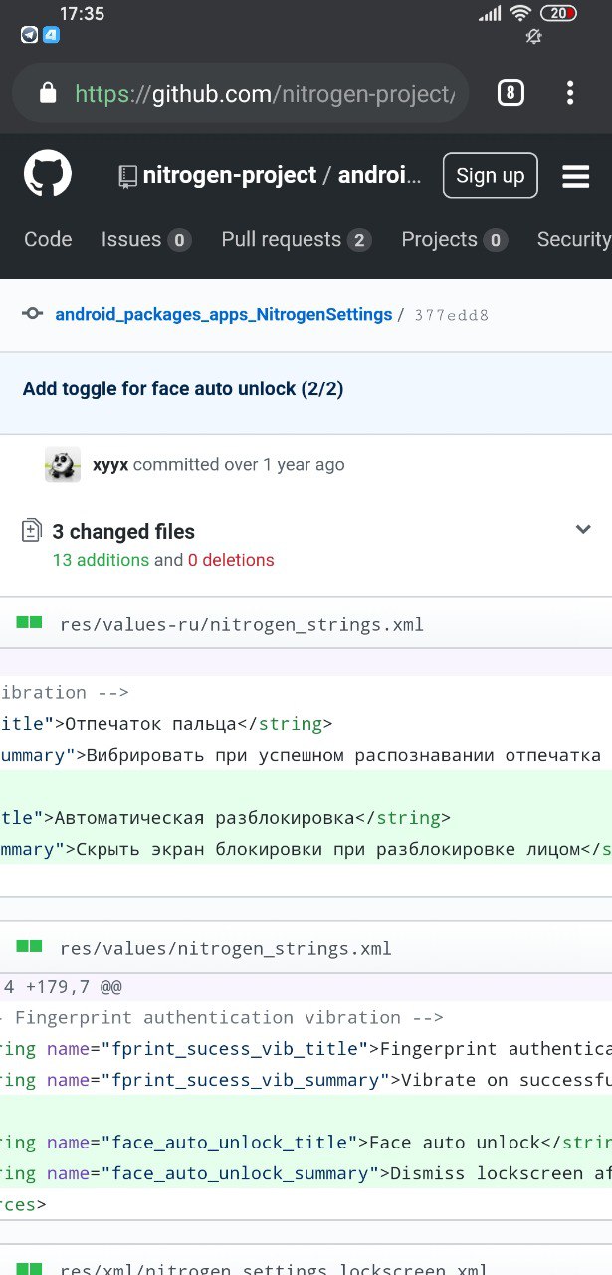This screenshot has width=612, height=1275.
Task: Open the Chrome tab switcher showing 8
Action: (x=510, y=93)
